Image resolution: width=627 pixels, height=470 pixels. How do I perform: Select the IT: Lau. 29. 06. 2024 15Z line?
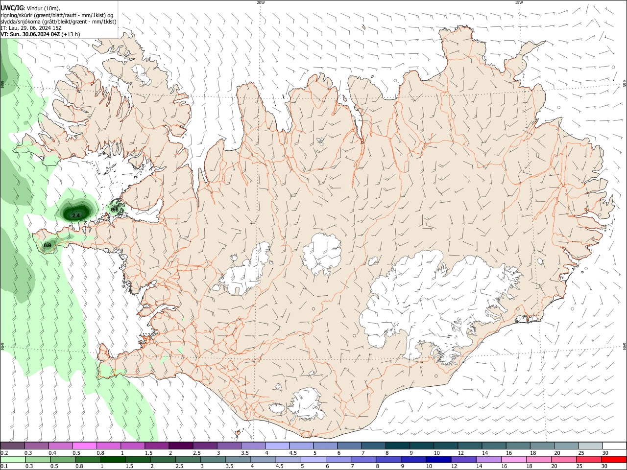point(30,28)
